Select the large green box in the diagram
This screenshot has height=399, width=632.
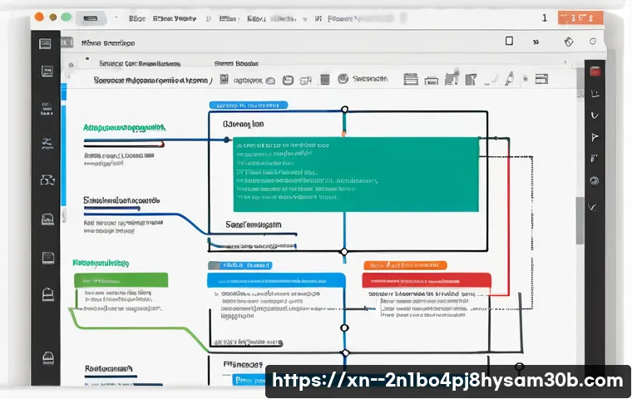click(355, 174)
